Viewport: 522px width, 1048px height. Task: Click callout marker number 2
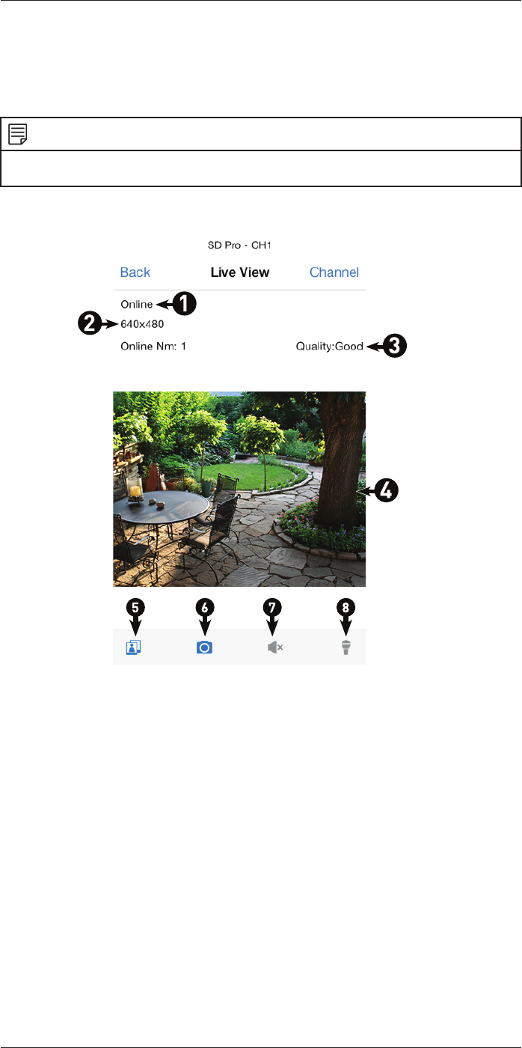click(90, 325)
